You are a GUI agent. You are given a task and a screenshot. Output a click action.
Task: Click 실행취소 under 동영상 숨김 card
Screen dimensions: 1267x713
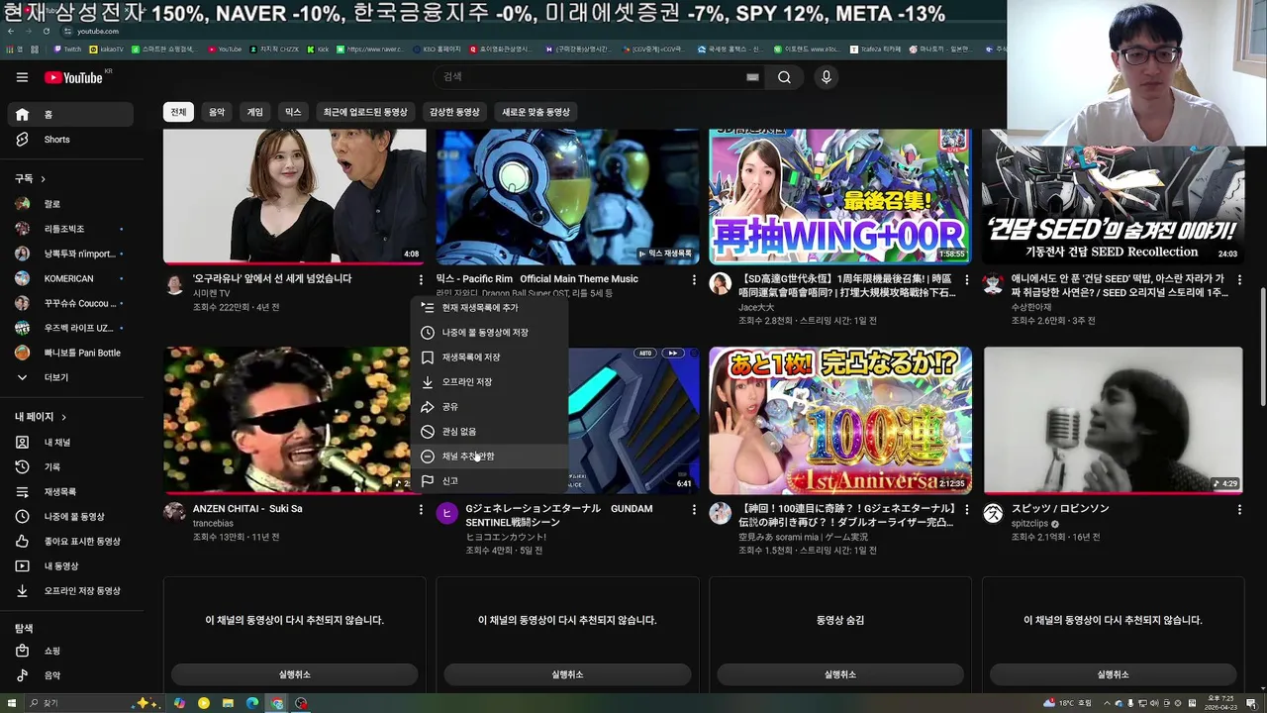839,674
